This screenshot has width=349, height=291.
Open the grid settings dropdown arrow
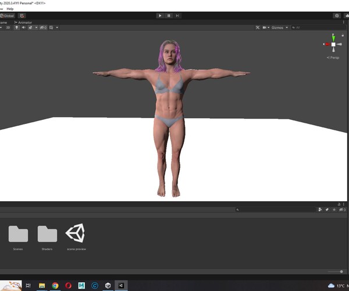click(x=57, y=27)
